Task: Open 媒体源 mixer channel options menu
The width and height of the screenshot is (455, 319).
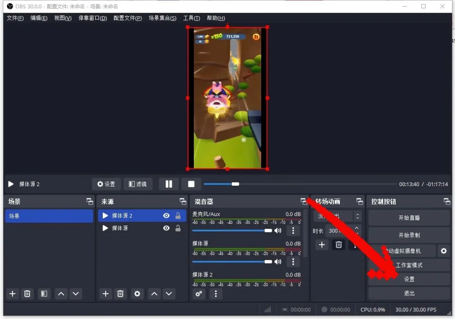Action: (x=293, y=262)
